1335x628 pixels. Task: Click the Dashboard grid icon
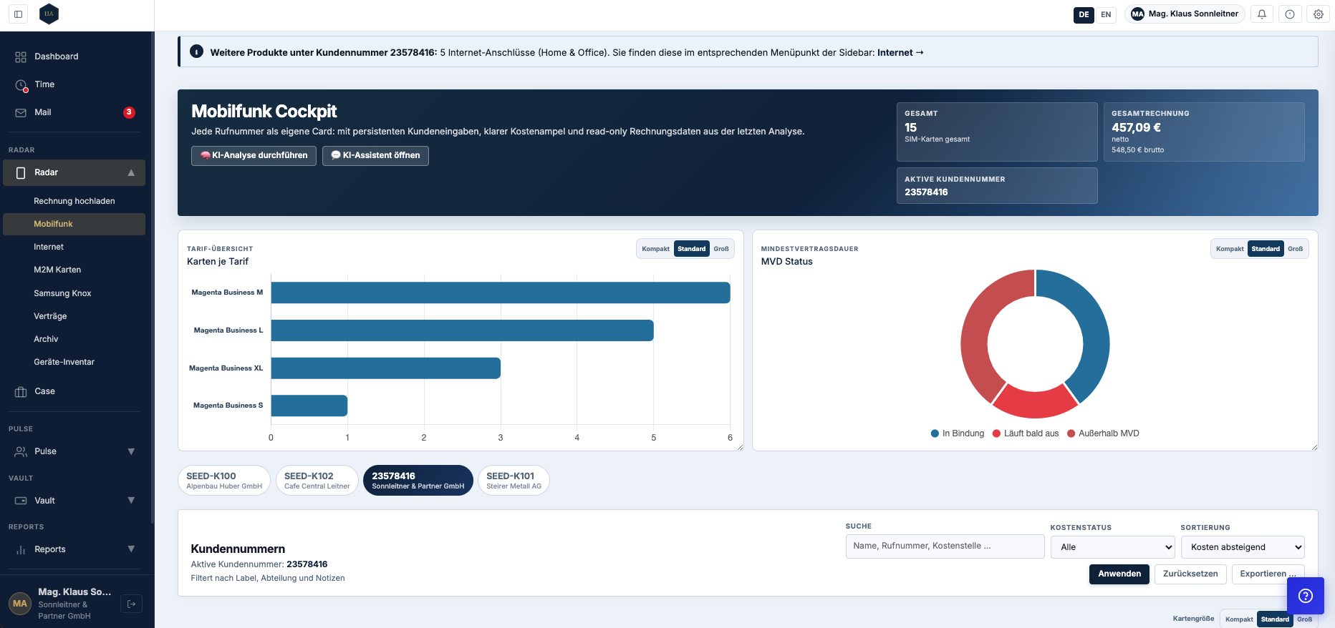pos(21,57)
